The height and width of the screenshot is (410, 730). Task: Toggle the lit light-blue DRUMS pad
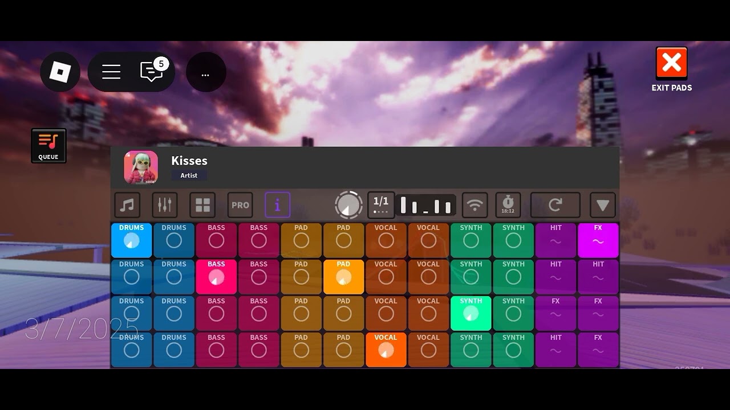click(x=132, y=240)
